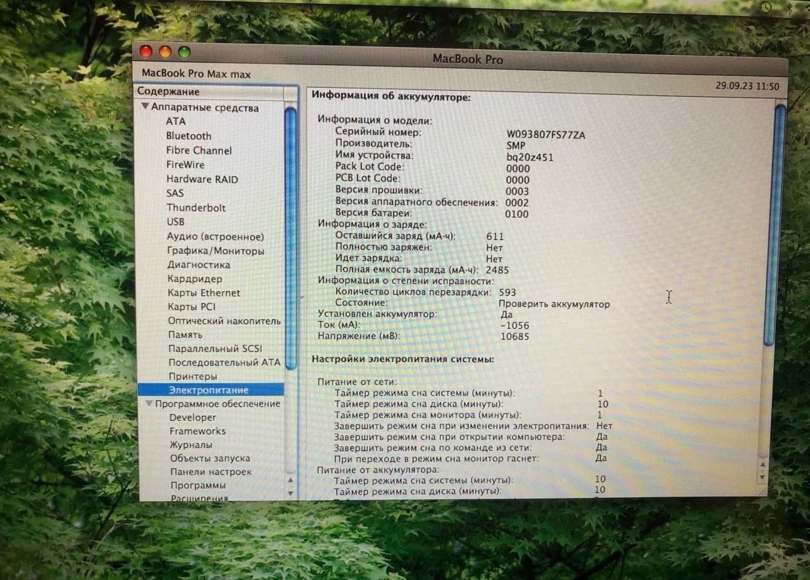This screenshot has height=580, width=810.
Task: Click heading Настройки электропитания системы
Action: (402, 359)
